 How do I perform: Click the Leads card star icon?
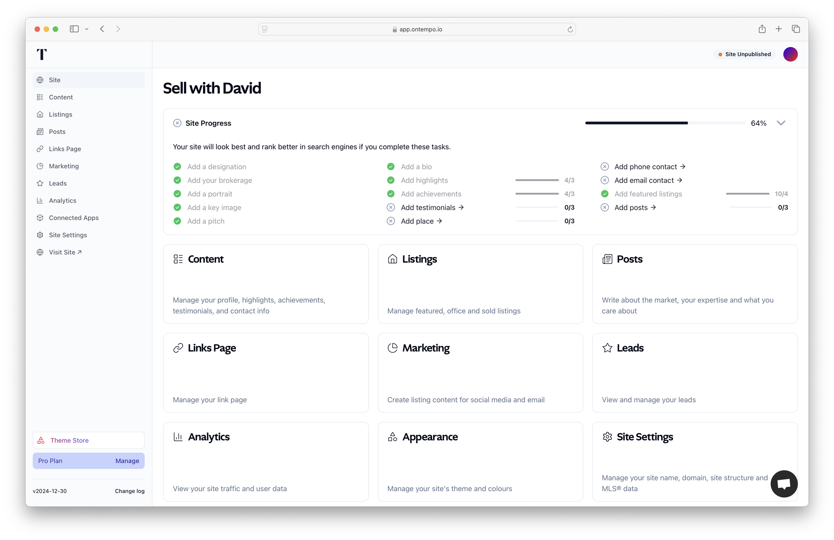point(607,348)
